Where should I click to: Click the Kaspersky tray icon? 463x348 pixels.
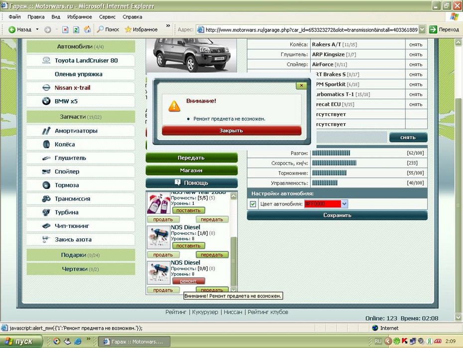(x=405, y=341)
